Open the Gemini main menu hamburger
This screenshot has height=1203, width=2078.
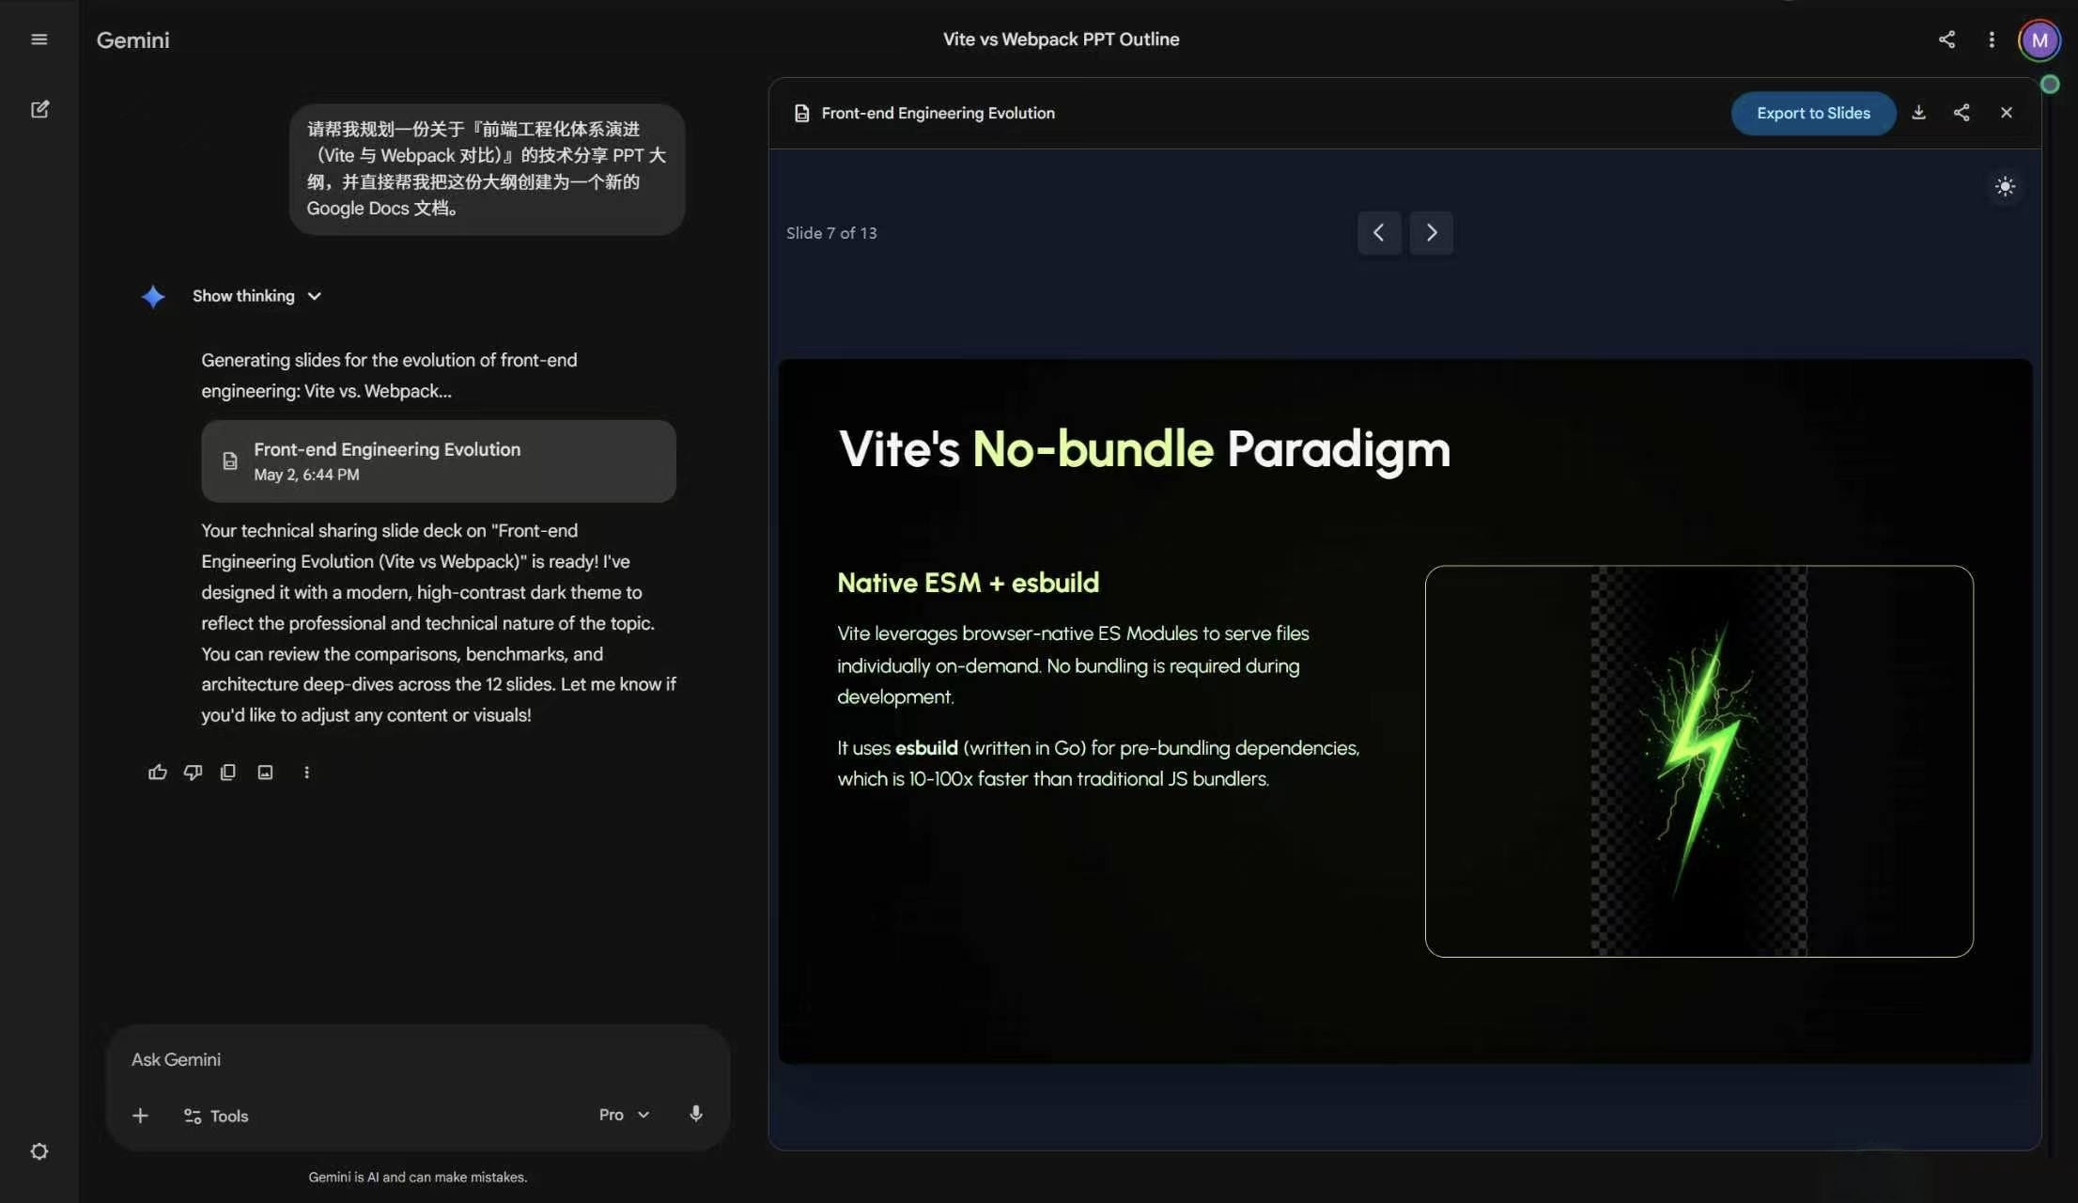pos(39,39)
